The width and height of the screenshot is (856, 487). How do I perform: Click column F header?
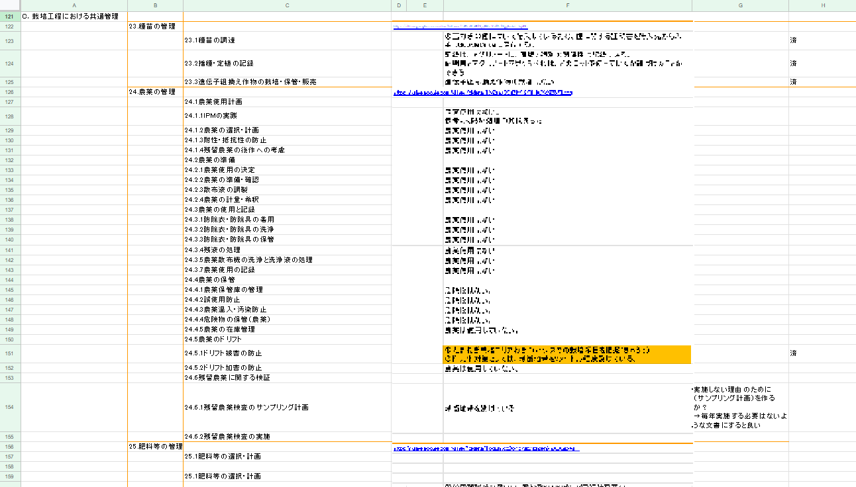pos(567,5)
